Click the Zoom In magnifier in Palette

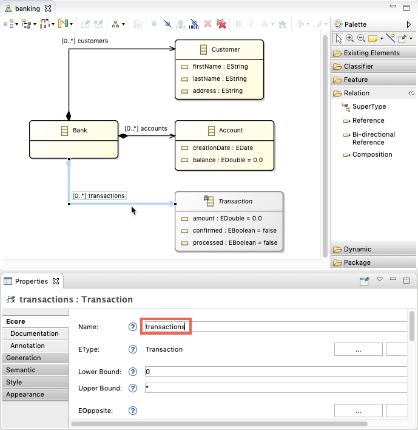350,38
